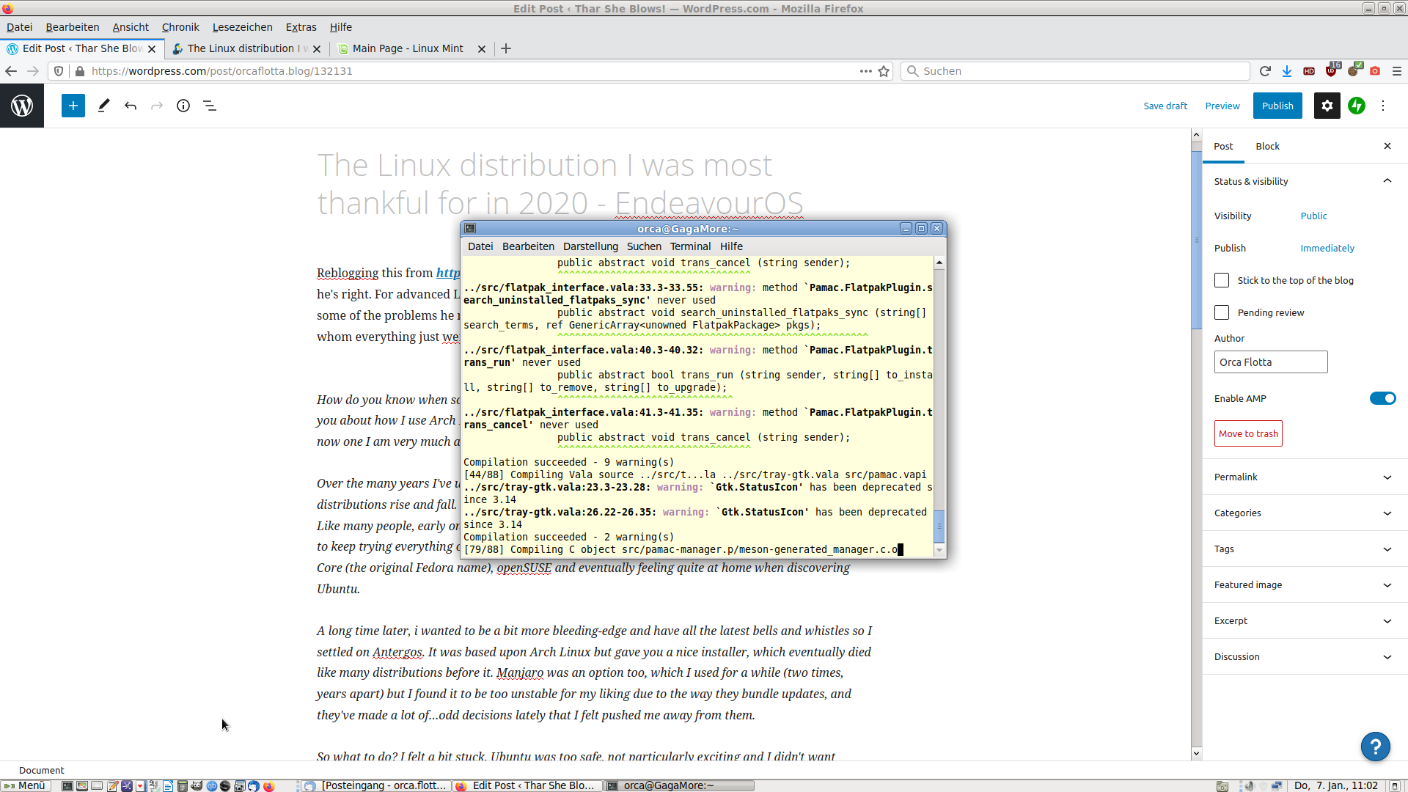Viewport: 1408px width, 792px height.
Task: Click Move to trash
Action: point(1248,433)
